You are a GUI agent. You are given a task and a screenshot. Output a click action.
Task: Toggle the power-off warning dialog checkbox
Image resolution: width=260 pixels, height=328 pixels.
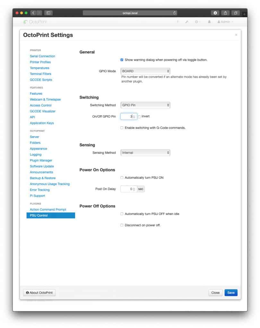point(122,60)
